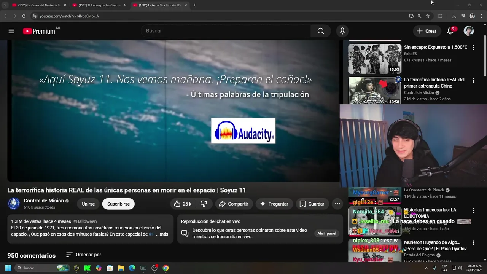Image resolution: width=487 pixels, height=274 pixels.
Task: Switch to El Iceberg de las Cuentas tab
Action: point(99,5)
